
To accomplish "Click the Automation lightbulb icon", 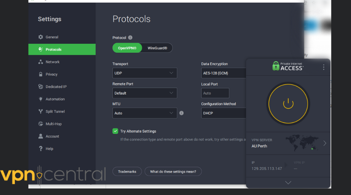I will pos(41,99).
